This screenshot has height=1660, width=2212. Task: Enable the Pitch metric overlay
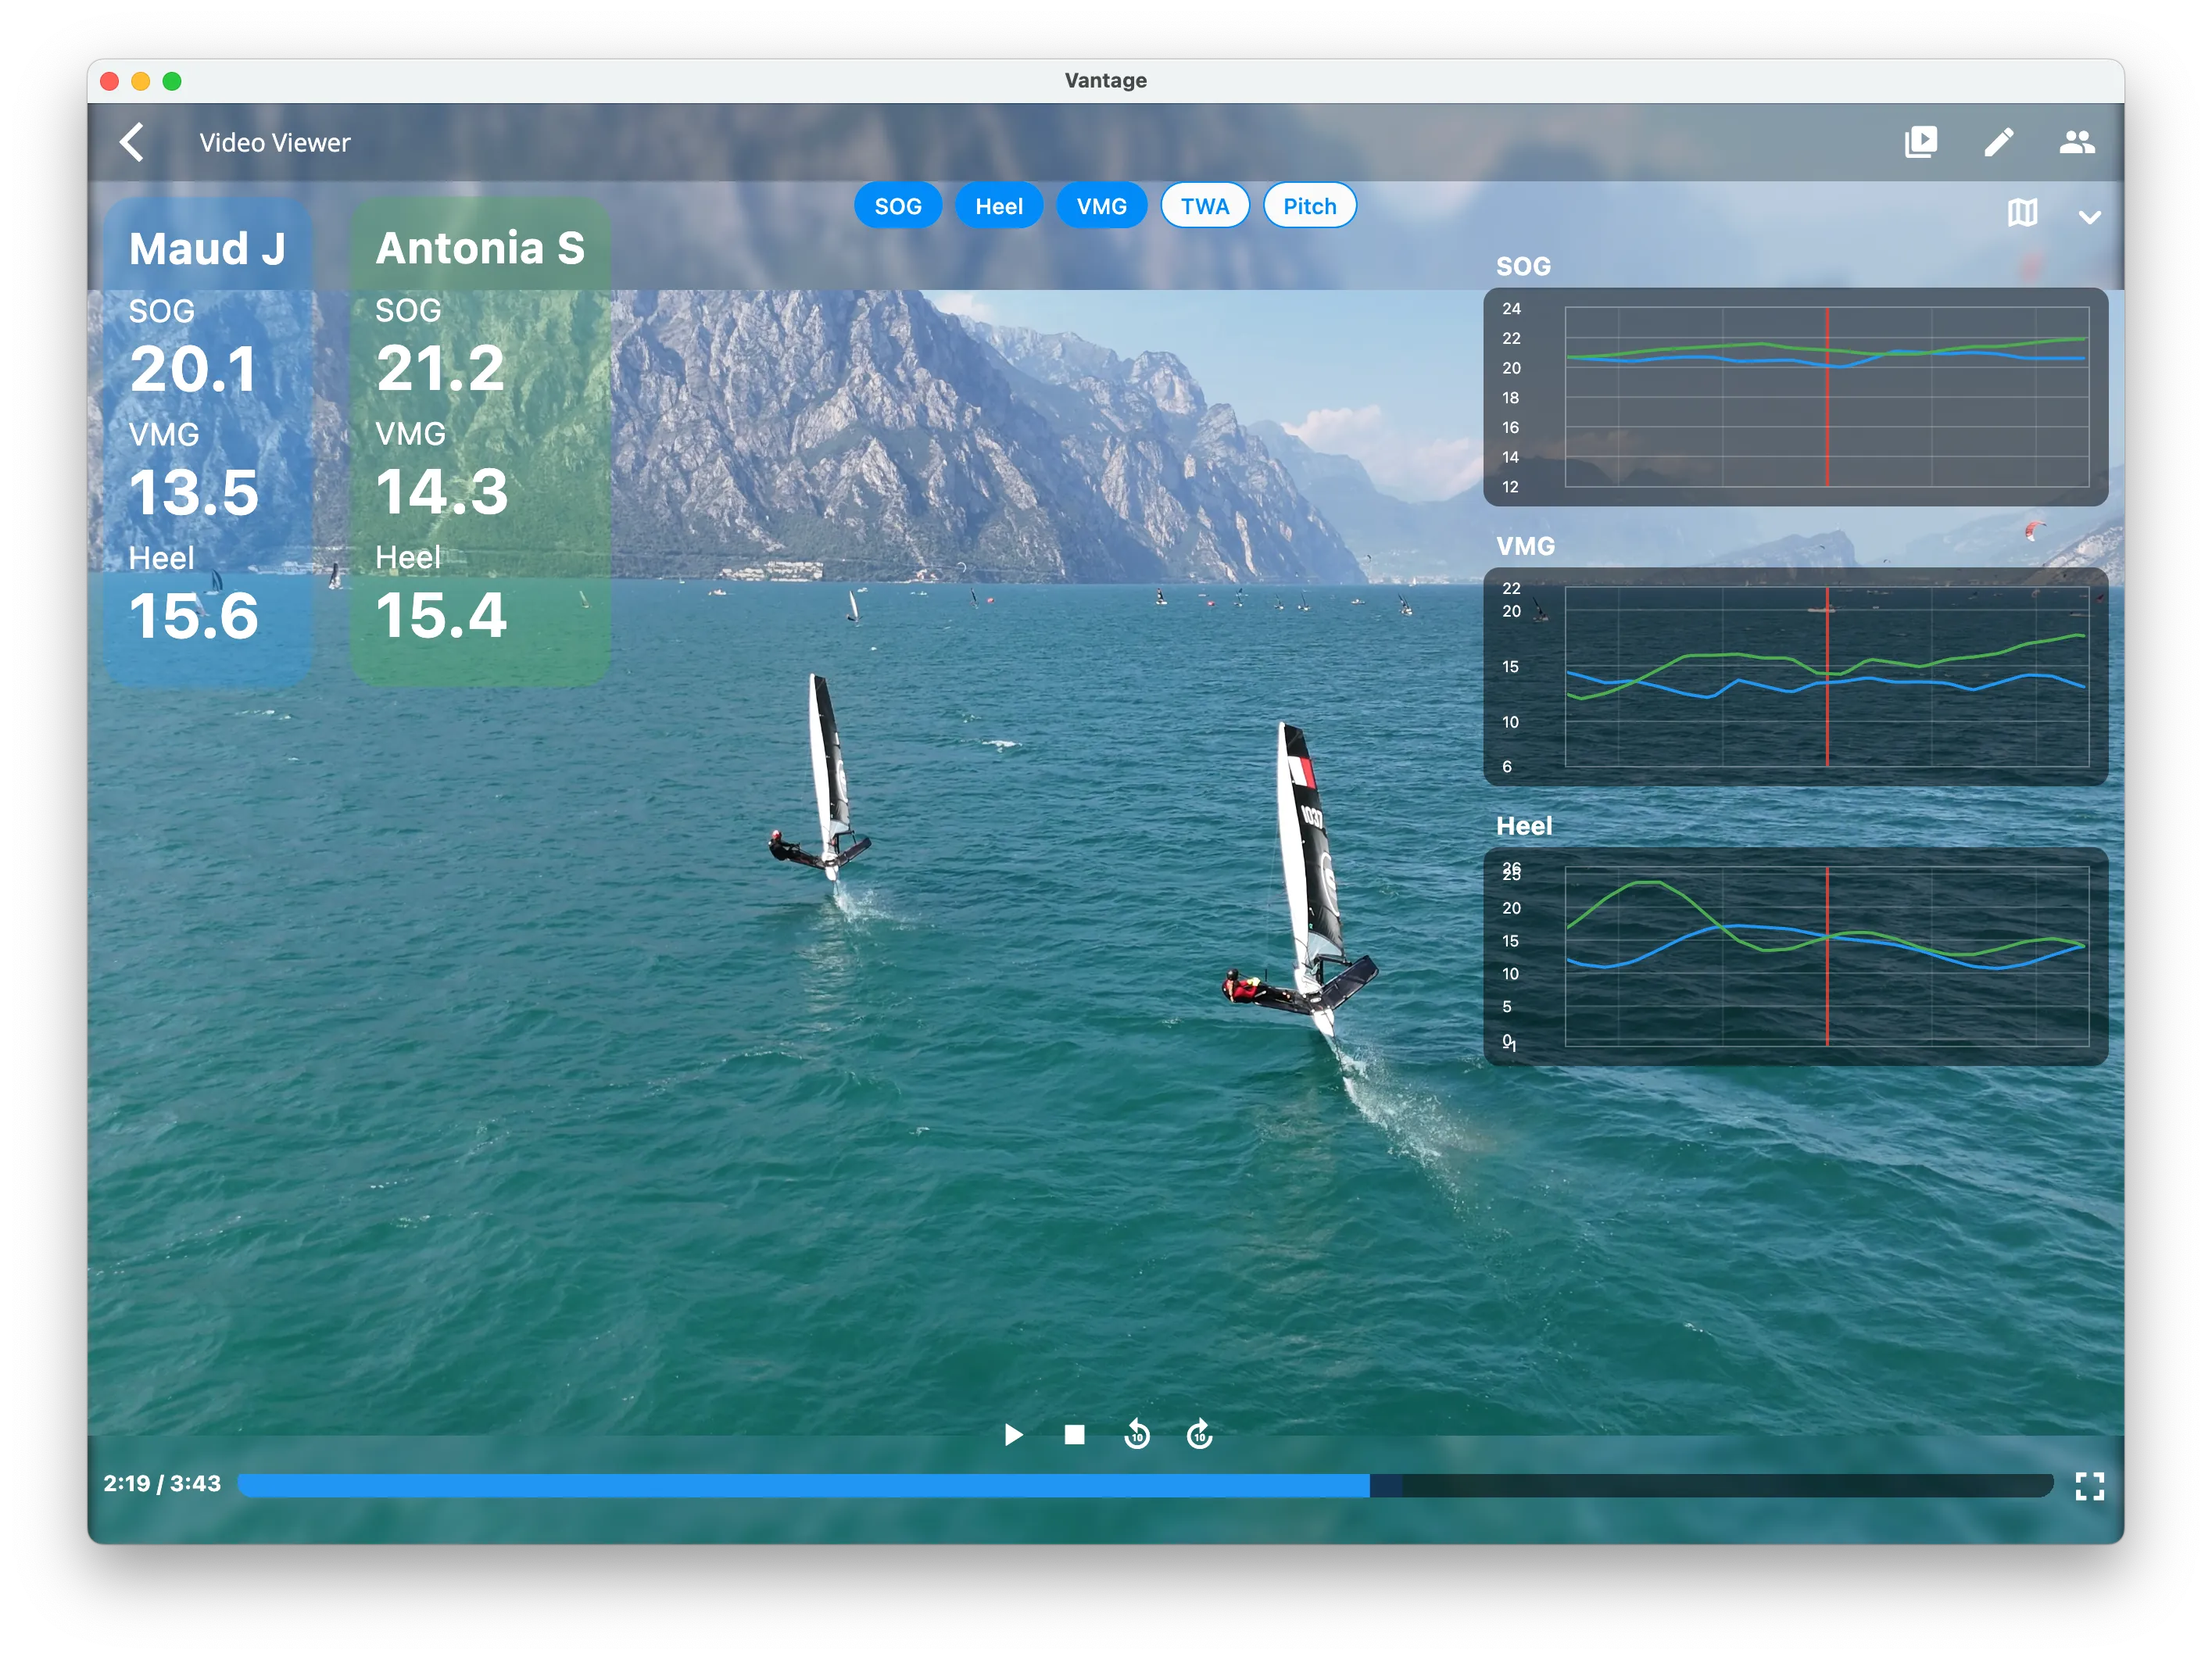click(x=1309, y=205)
